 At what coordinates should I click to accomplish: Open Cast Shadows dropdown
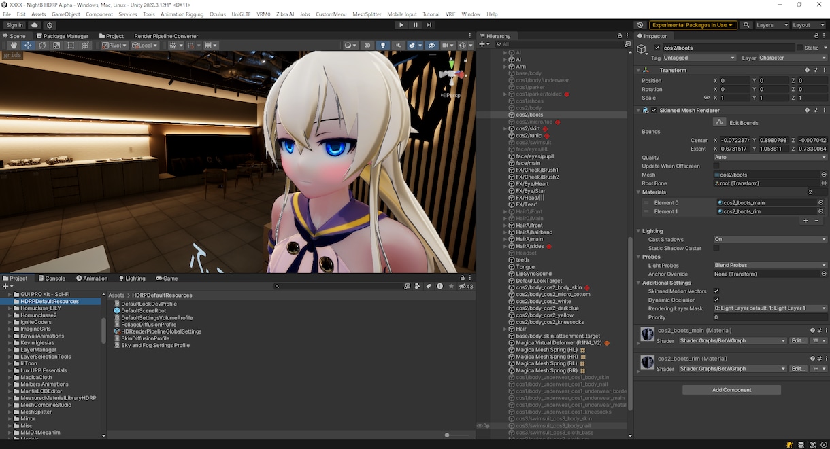tap(770, 239)
